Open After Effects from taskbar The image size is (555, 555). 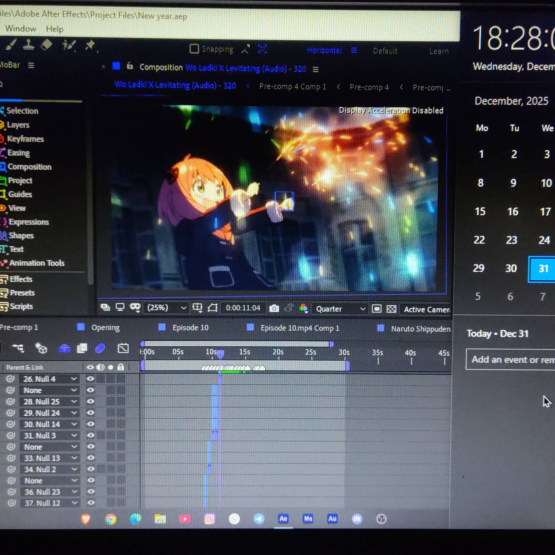[283, 518]
